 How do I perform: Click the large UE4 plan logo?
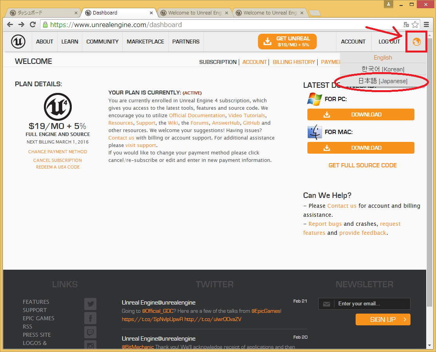pos(58,107)
